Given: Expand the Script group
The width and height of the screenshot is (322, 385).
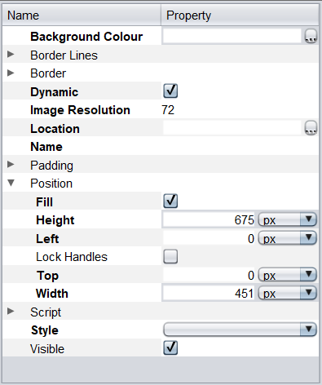Looking at the screenshot, I should point(11,311).
